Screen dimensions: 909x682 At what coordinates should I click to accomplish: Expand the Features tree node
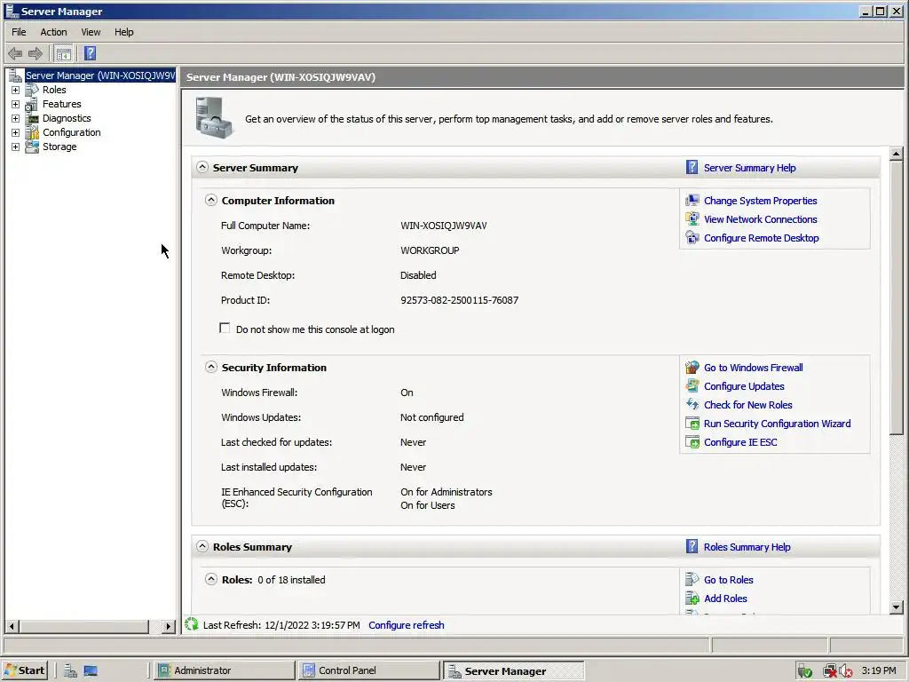[16, 105]
